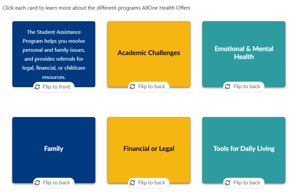The image size is (290, 192).
Task: Click the Family heading text
Action: click(x=53, y=149)
